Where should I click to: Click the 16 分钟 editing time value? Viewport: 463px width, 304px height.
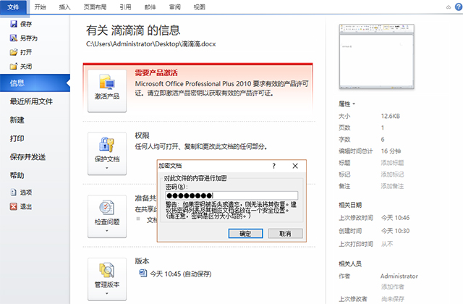[x=391, y=151]
